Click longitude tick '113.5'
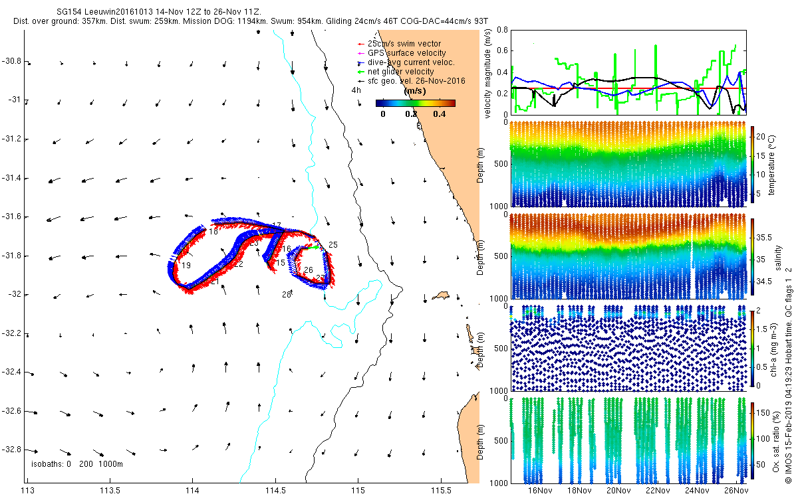798x498 pixels. click(x=110, y=491)
